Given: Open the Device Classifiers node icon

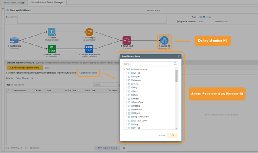Looking at the screenshot, I should [52, 49].
